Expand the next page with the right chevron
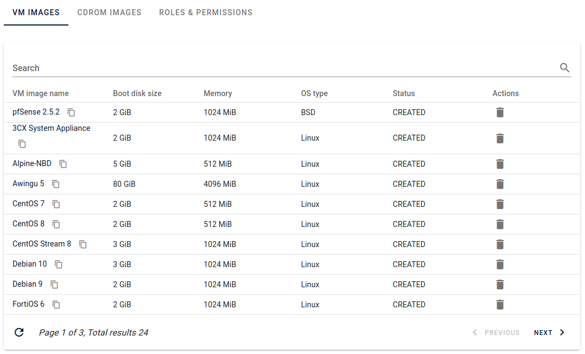Screen dimensions: 585x354 pos(562,332)
